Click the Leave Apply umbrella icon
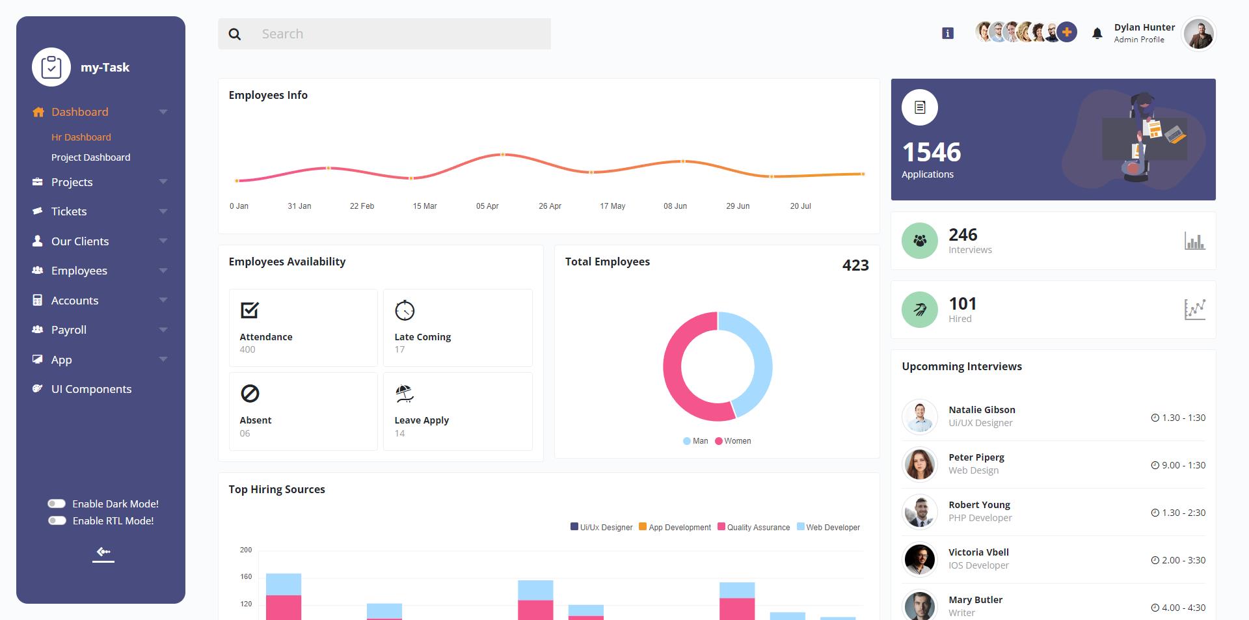Image resolution: width=1249 pixels, height=620 pixels. point(405,394)
